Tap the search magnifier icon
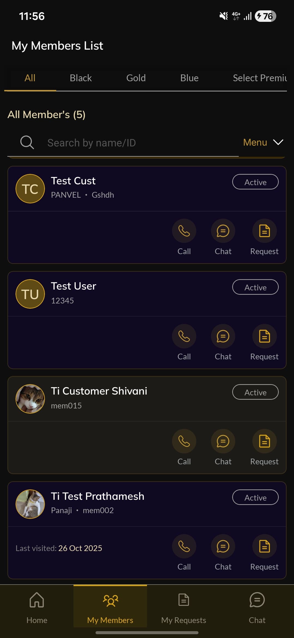Image resolution: width=294 pixels, height=638 pixels. 27,142
